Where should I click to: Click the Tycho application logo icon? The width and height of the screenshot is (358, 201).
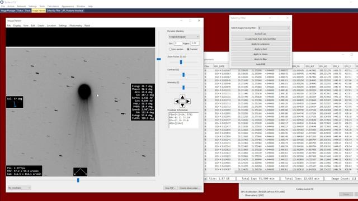tap(2, 2)
